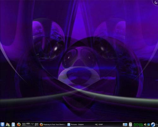158x127 pixels.
Task: Switch to the second virtual desktop in pager
Action: click(x=28, y=124)
